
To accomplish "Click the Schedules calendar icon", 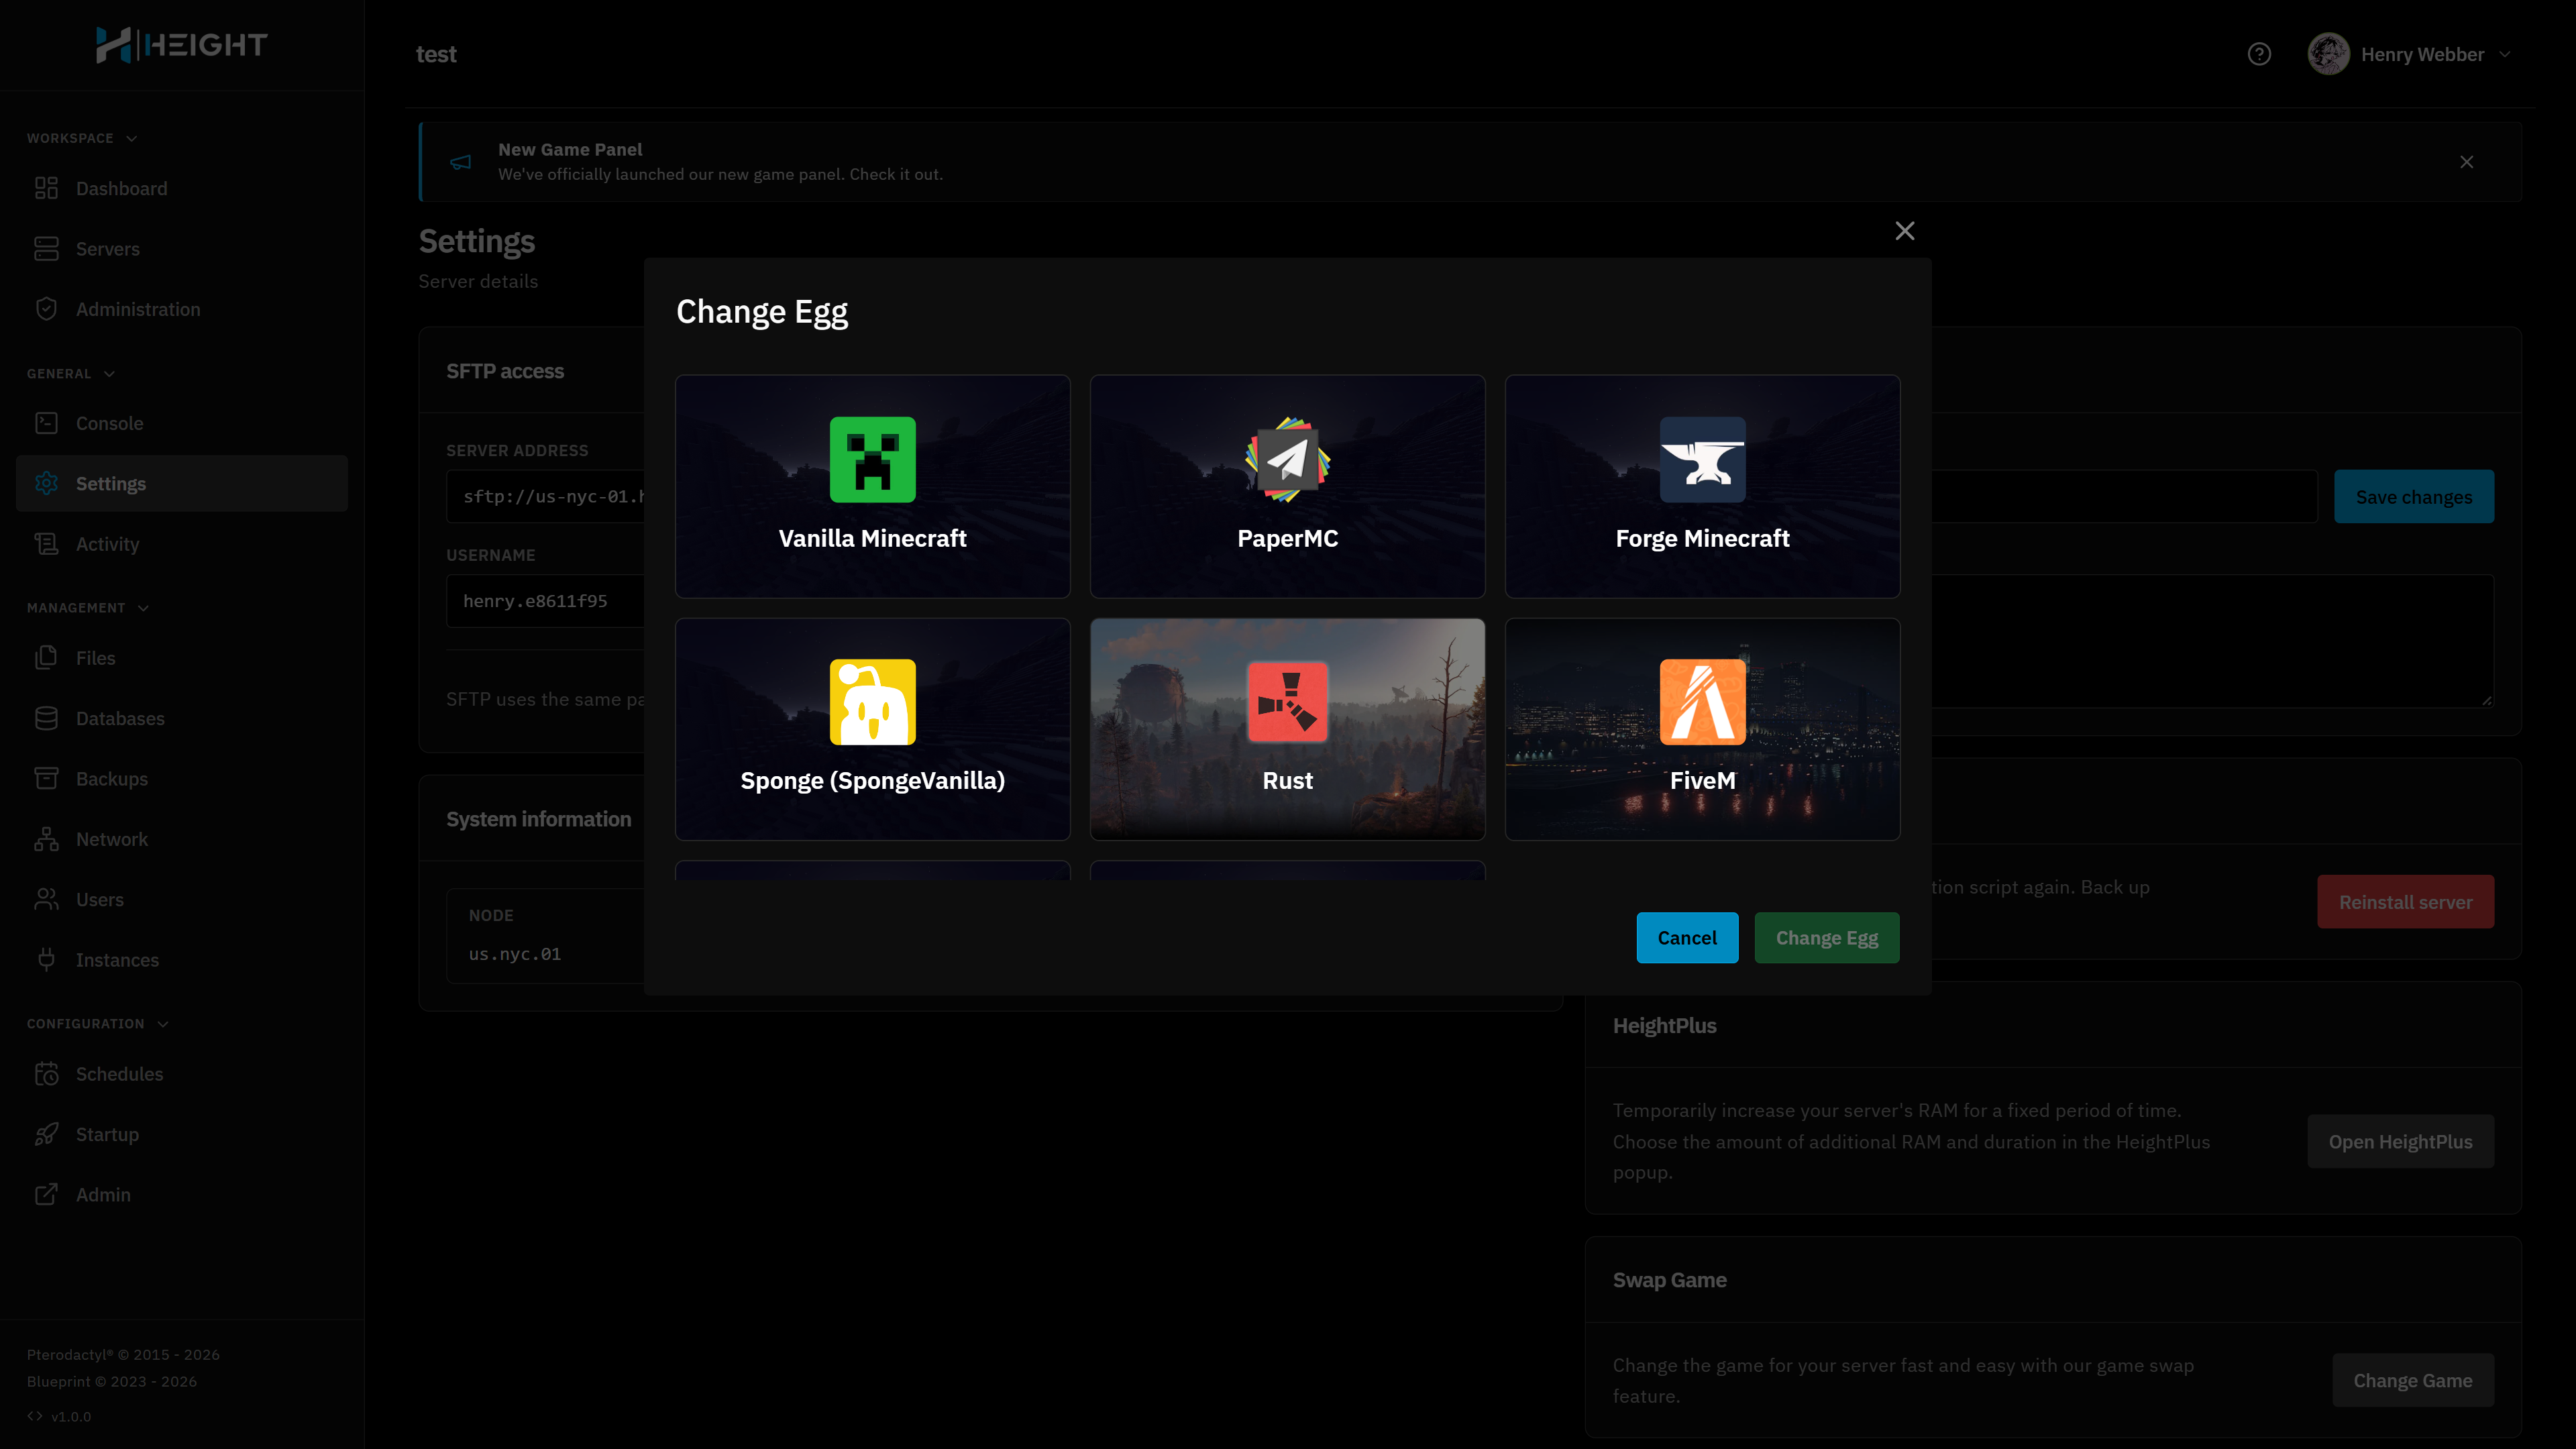I will point(46,1073).
